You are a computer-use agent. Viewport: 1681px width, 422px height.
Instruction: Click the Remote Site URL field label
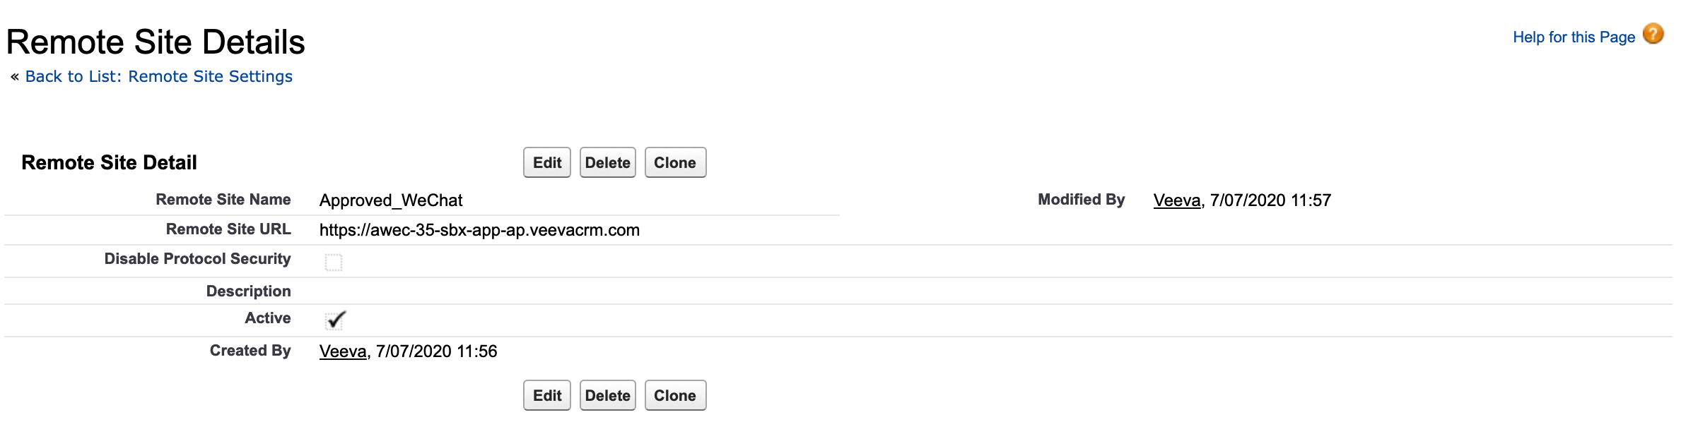(x=228, y=229)
